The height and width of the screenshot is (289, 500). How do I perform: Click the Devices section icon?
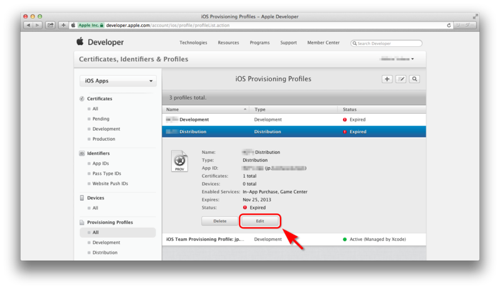click(x=82, y=198)
